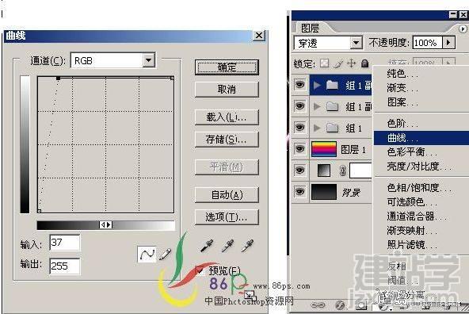Toggle visibility of 图层 1 layer
Viewport: 469px width, 314px height.
299,149
